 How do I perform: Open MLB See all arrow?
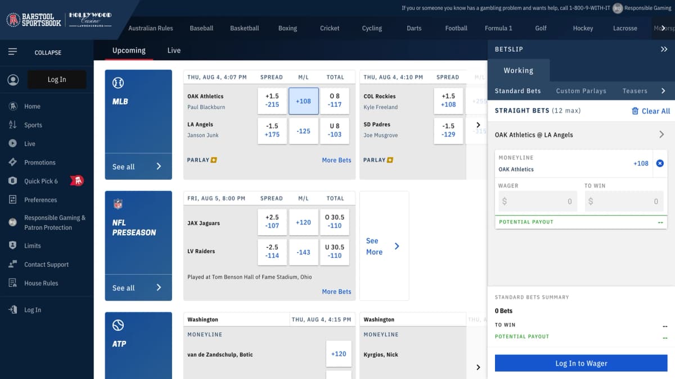[x=159, y=166]
